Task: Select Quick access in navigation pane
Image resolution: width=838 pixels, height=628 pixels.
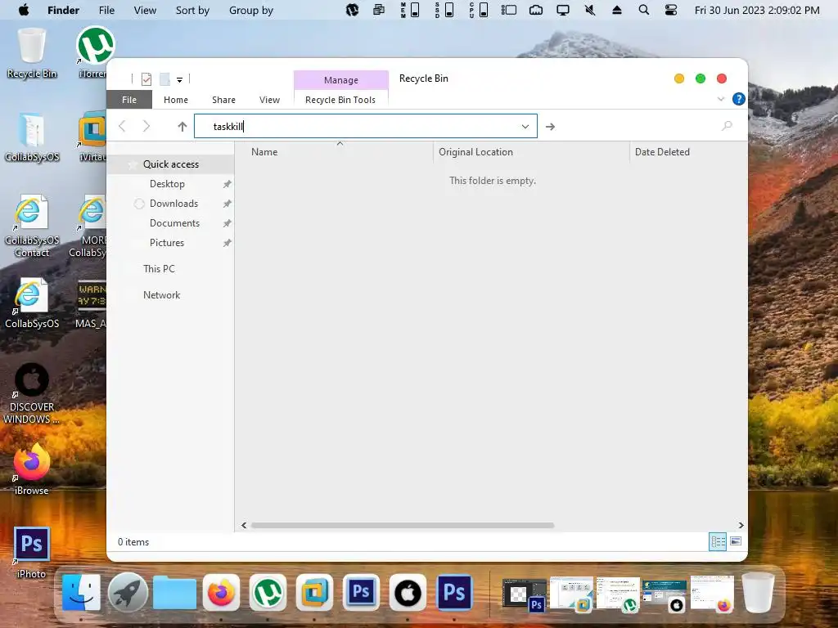Action: pos(171,164)
